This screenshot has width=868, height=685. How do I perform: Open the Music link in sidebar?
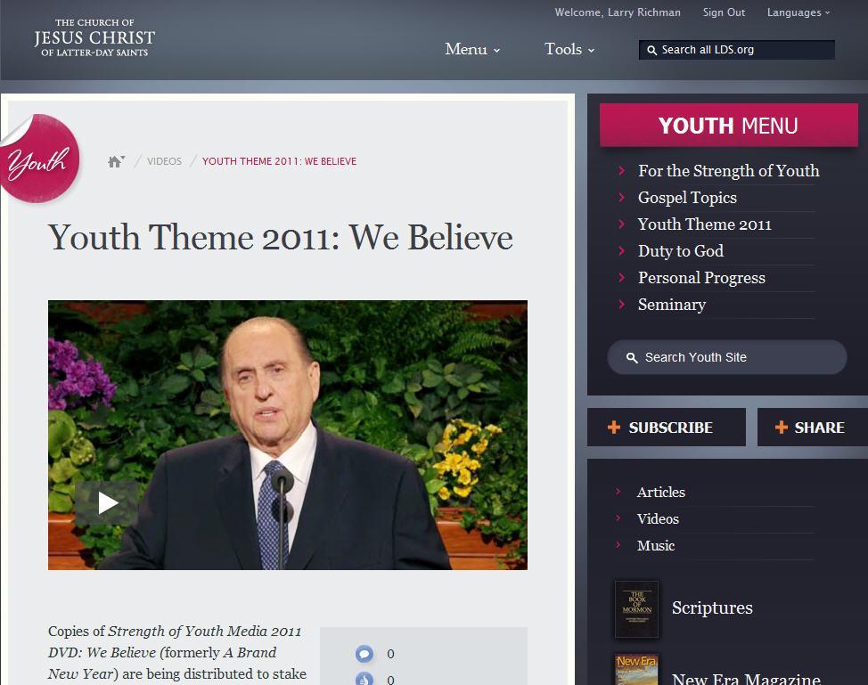[x=656, y=545]
